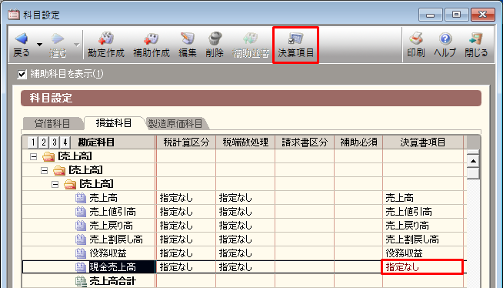Switch to the 製造原価科目 tab
This screenshot has width=503, height=288.
pyautogui.click(x=175, y=124)
